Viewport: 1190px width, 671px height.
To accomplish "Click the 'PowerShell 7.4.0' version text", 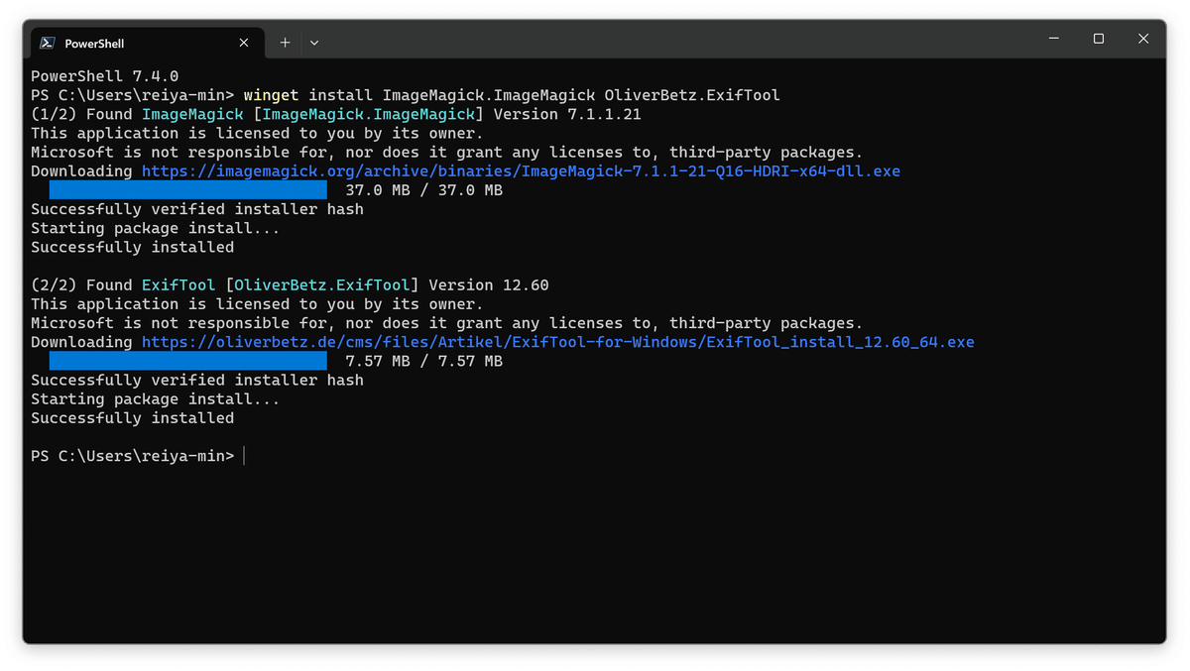I will 104,76.
